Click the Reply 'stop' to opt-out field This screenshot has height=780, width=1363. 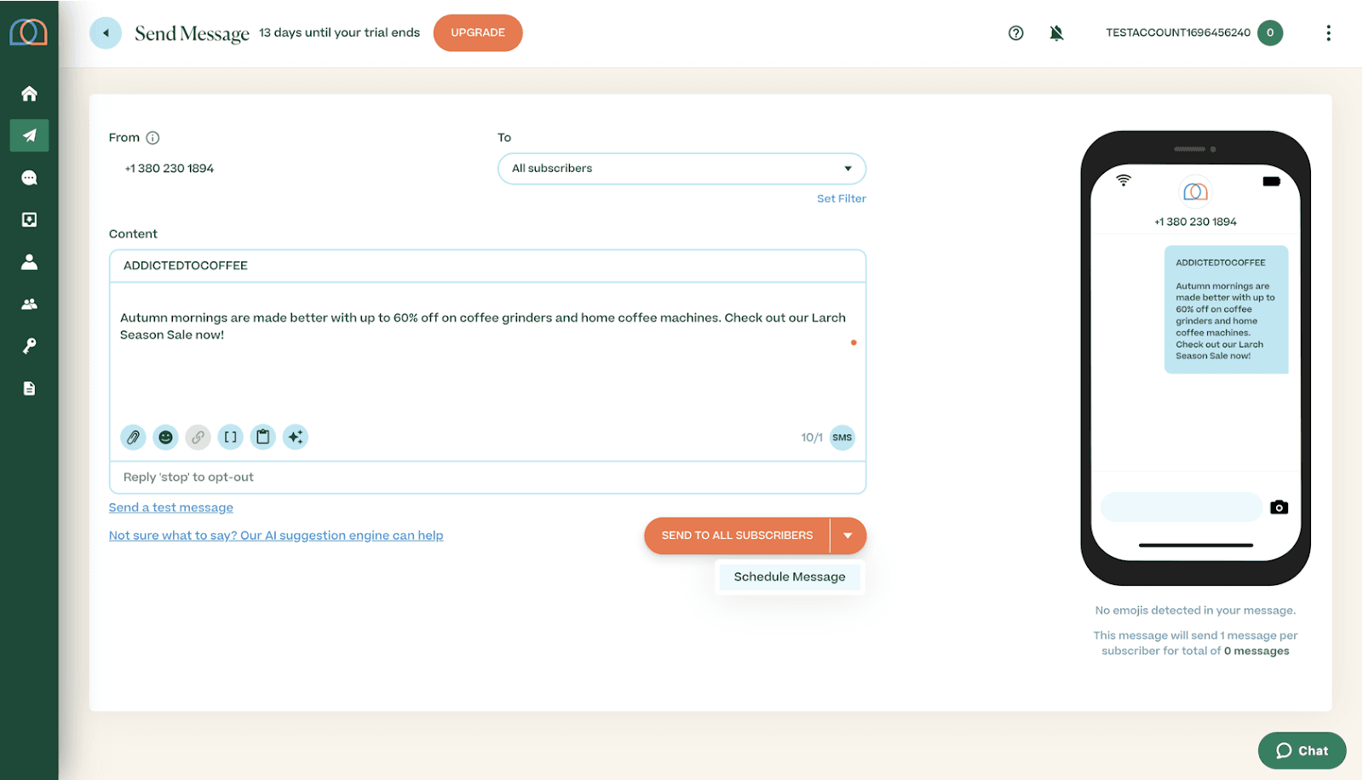tap(487, 478)
